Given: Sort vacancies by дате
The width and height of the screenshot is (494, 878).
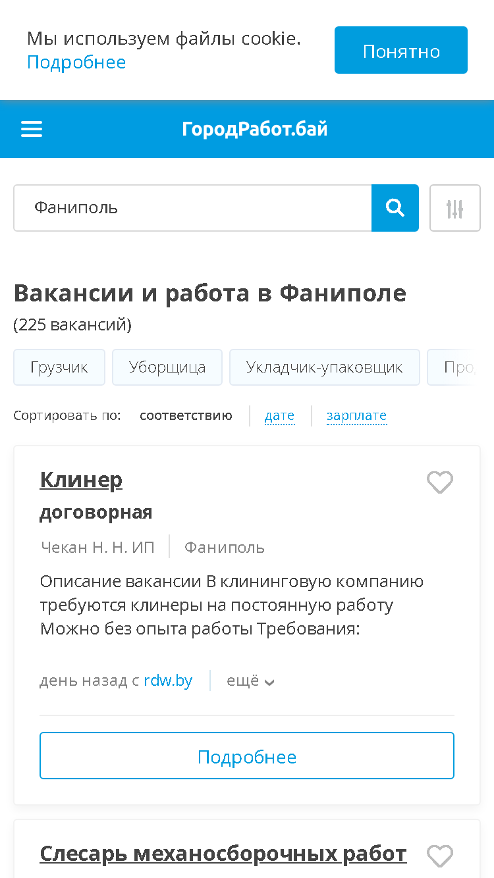Looking at the screenshot, I should point(279,416).
